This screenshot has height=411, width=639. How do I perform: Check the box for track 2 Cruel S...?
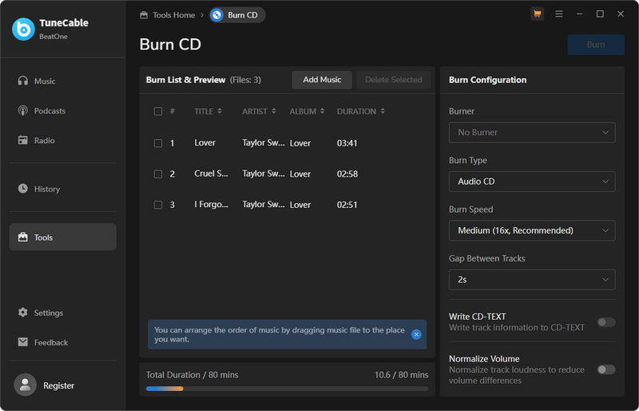pyautogui.click(x=157, y=174)
